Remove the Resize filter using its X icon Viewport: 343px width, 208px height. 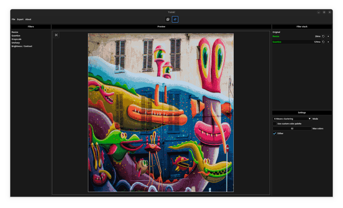coord(328,36)
